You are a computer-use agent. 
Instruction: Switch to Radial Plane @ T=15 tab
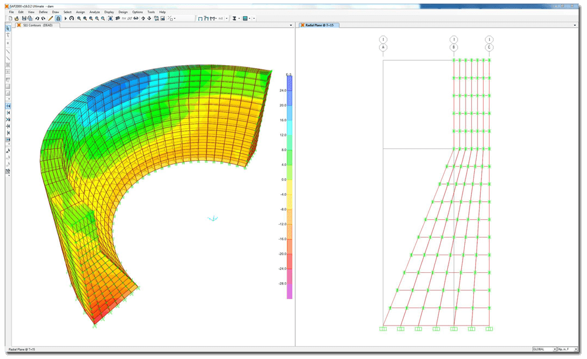(x=319, y=25)
